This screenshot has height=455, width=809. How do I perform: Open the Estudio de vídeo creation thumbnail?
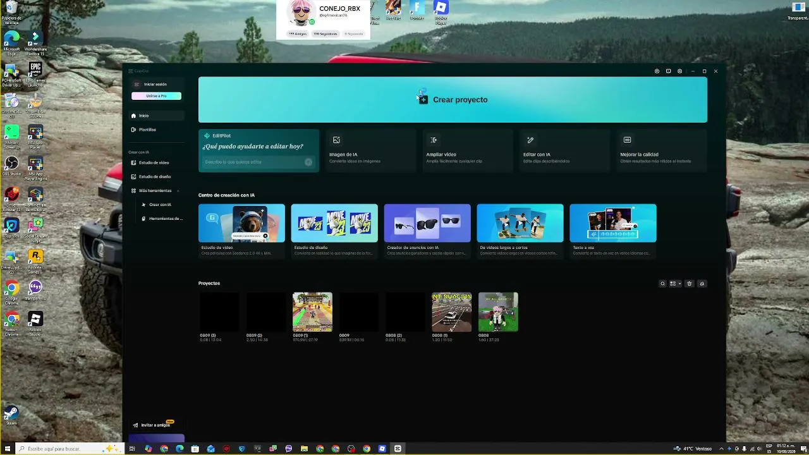coord(241,223)
